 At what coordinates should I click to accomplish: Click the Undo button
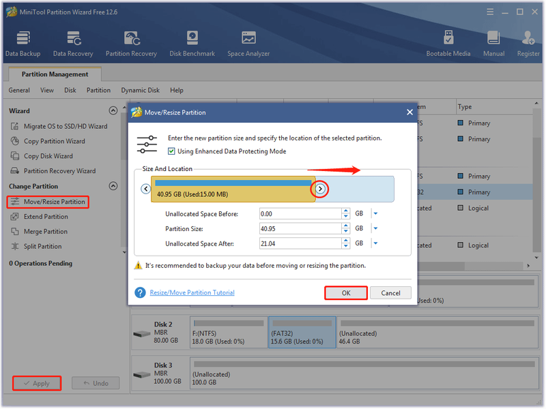96,383
